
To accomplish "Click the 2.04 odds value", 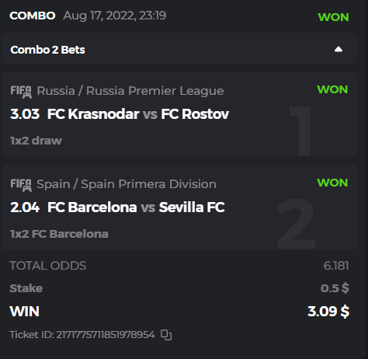I will [x=25, y=207].
